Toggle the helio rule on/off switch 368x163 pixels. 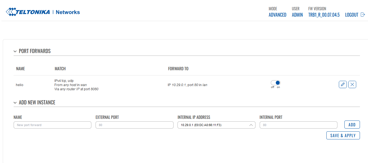tap(276, 83)
